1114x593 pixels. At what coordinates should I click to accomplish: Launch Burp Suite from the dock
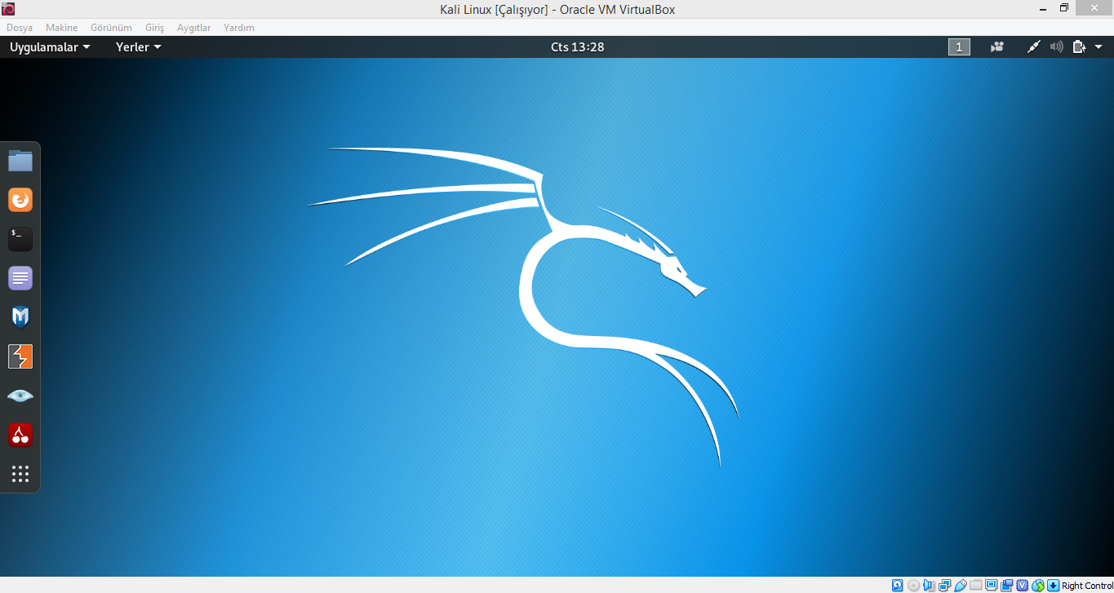pos(20,356)
